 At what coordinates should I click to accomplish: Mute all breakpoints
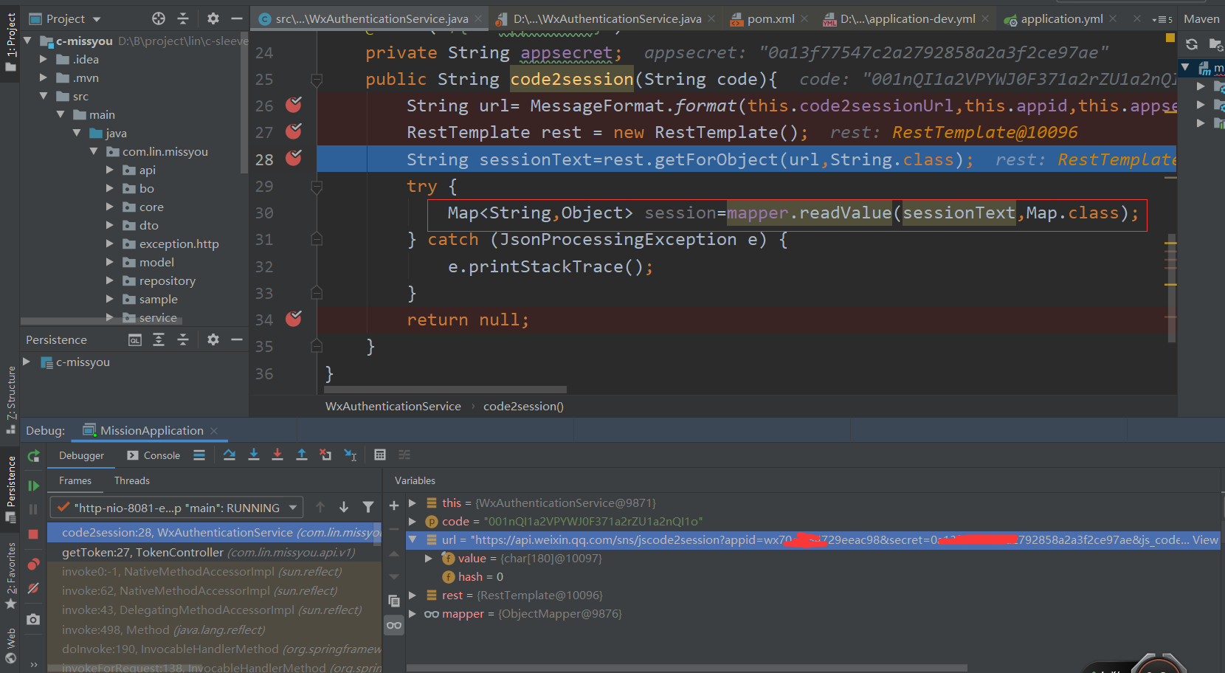pyautogui.click(x=33, y=588)
